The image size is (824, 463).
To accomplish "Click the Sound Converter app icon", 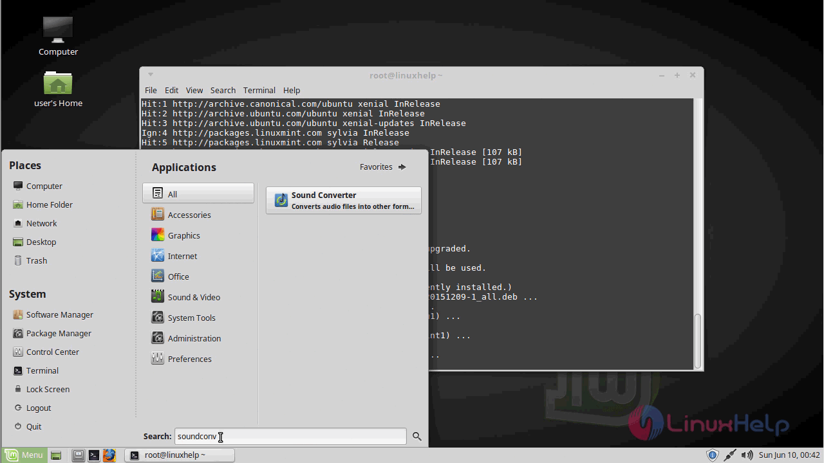I will (x=281, y=201).
